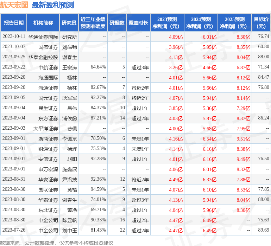Click the 最新盈利预测 heading
This screenshot has width=271, height=246.
[x=53, y=5]
